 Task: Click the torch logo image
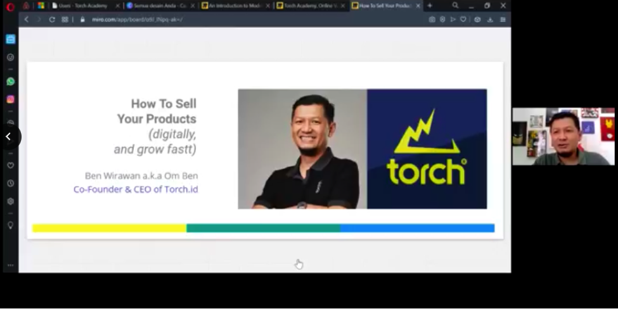click(427, 149)
